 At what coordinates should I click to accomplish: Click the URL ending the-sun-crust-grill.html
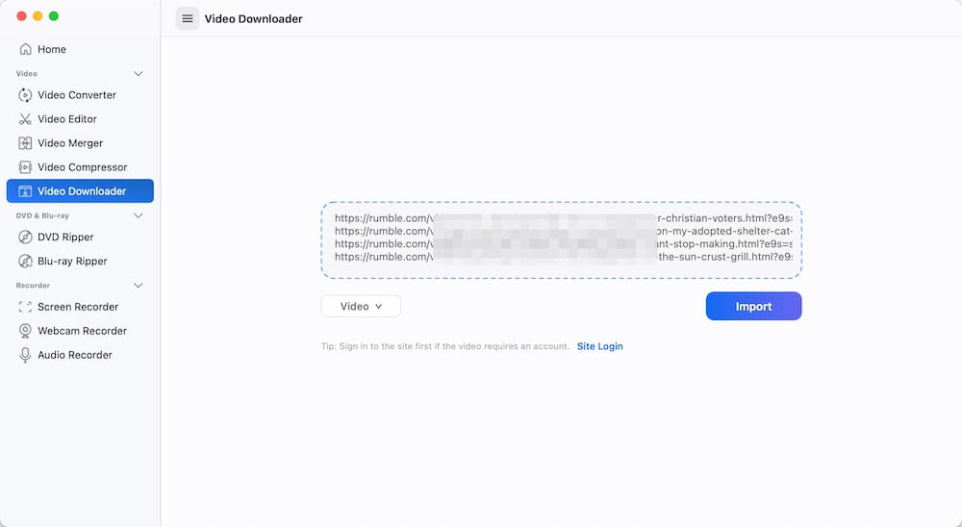click(563, 257)
